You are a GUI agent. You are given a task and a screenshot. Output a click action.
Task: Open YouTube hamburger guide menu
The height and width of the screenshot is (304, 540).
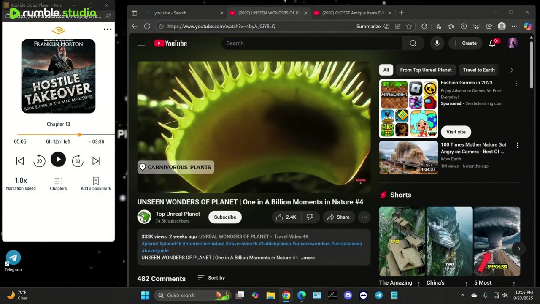click(141, 43)
